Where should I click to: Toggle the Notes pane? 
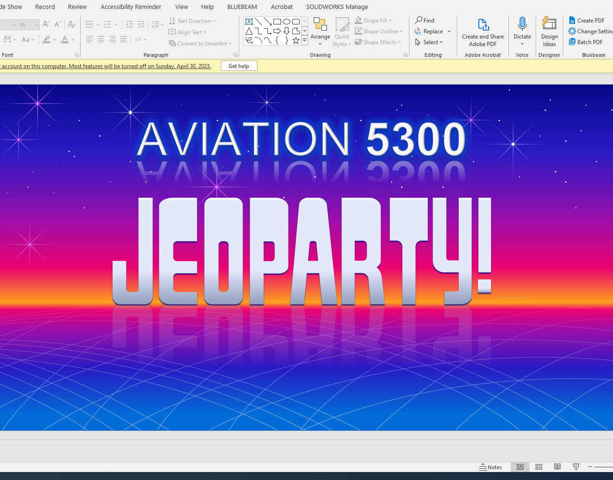(x=491, y=467)
